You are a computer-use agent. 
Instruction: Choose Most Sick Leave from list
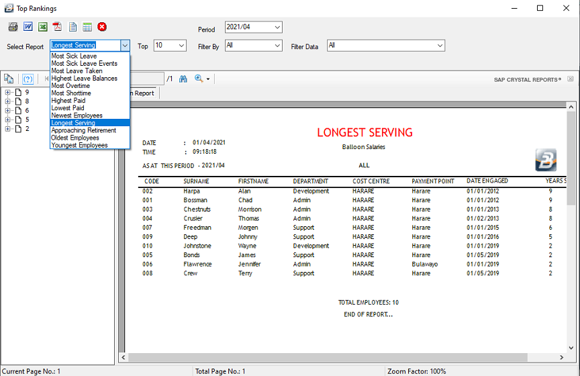click(x=90, y=56)
